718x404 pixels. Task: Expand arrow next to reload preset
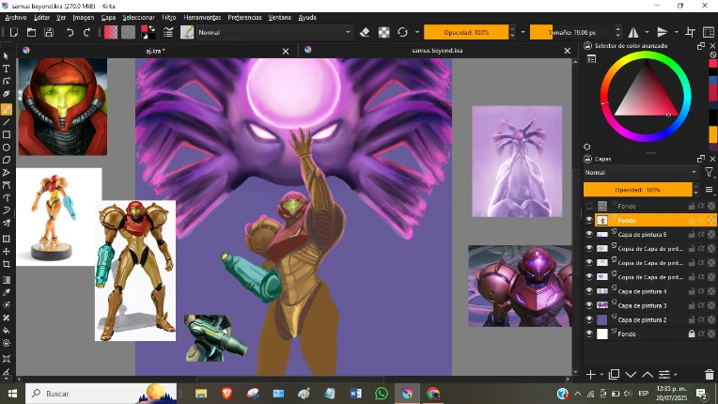(417, 33)
